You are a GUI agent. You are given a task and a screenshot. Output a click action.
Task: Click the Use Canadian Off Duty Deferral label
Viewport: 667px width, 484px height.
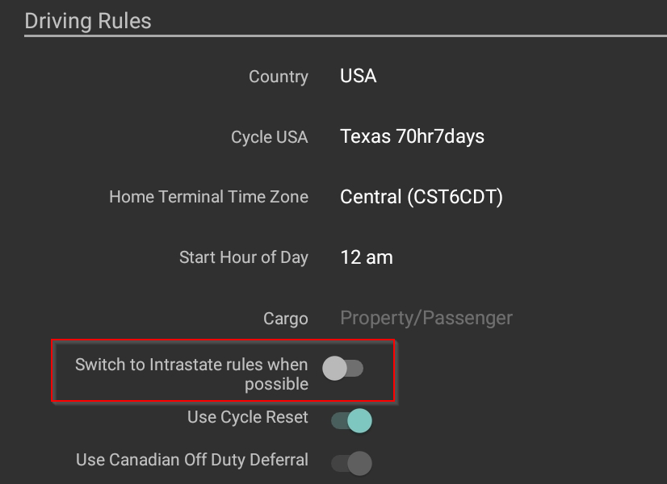pyautogui.click(x=191, y=460)
